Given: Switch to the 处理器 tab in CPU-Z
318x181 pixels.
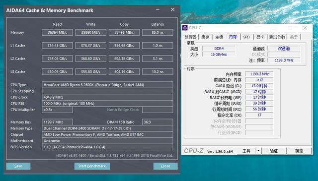Looking at the screenshot, I should (191, 37).
